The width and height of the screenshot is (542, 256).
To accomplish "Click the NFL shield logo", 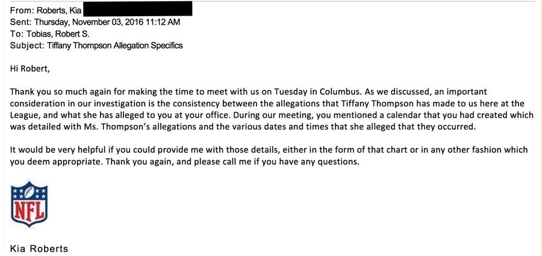I will click(29, 204).
